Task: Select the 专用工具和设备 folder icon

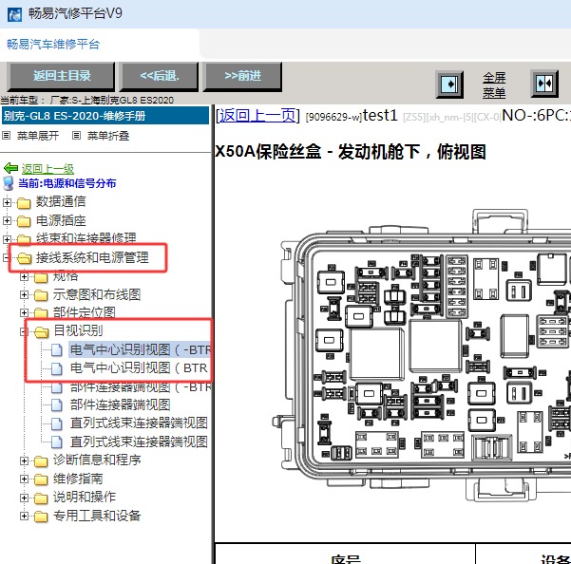Action: point(41,517)
